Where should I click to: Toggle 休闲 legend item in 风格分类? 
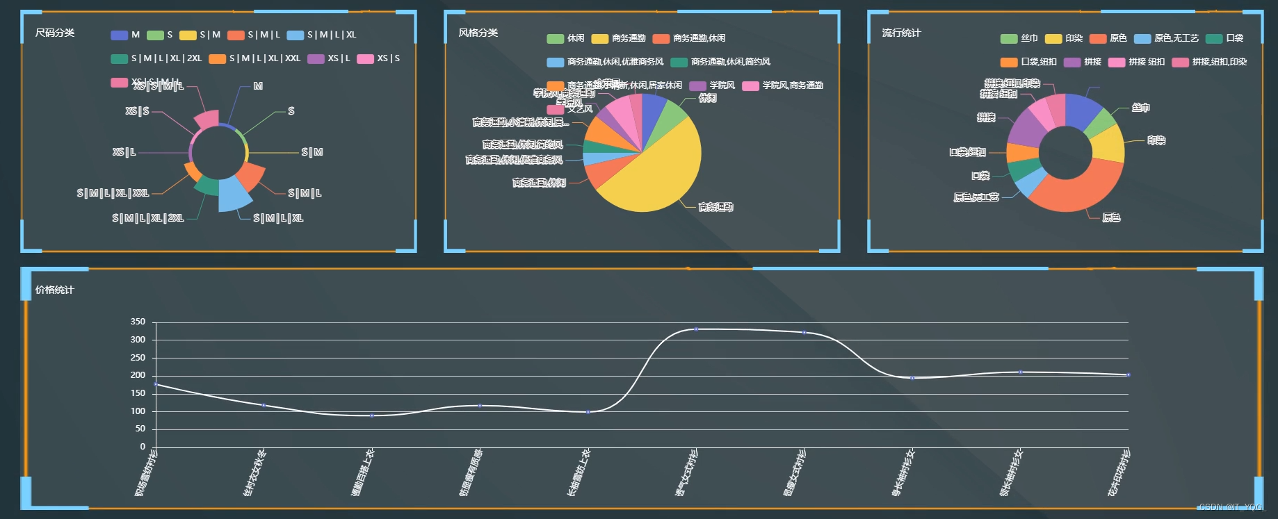(565, 38)
